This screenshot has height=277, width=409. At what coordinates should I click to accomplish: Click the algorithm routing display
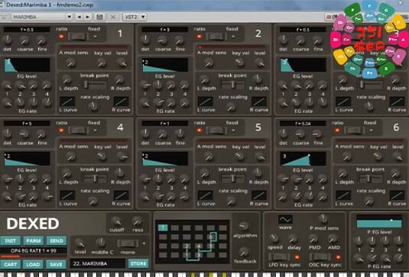[193, 242]
